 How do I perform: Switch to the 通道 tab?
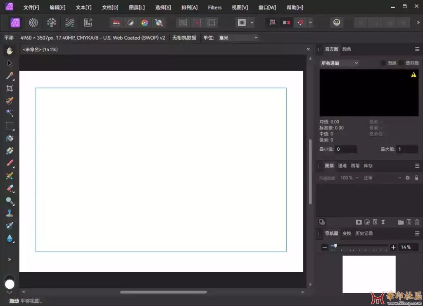point(342,166)
